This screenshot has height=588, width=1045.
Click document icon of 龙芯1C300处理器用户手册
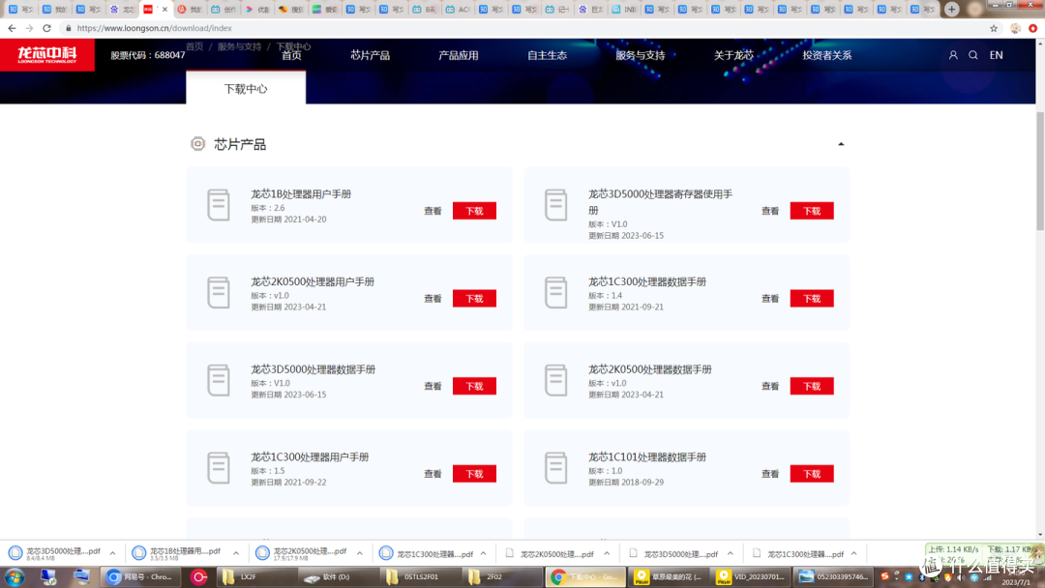tap(219, 467)
